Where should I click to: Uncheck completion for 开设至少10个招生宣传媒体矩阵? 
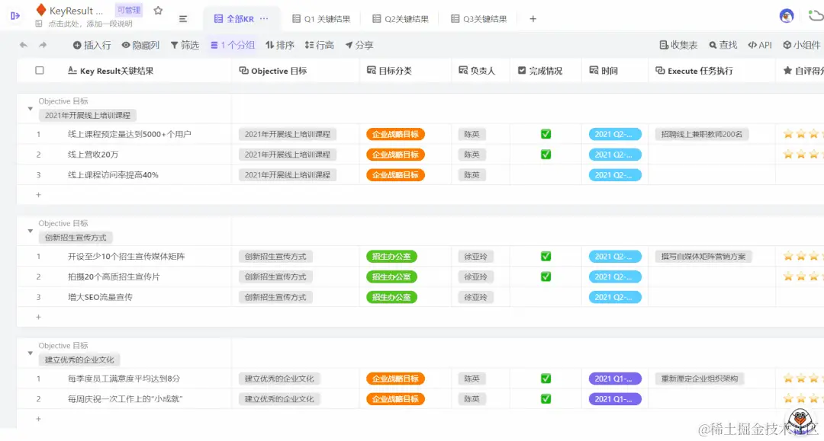(546, 257)
